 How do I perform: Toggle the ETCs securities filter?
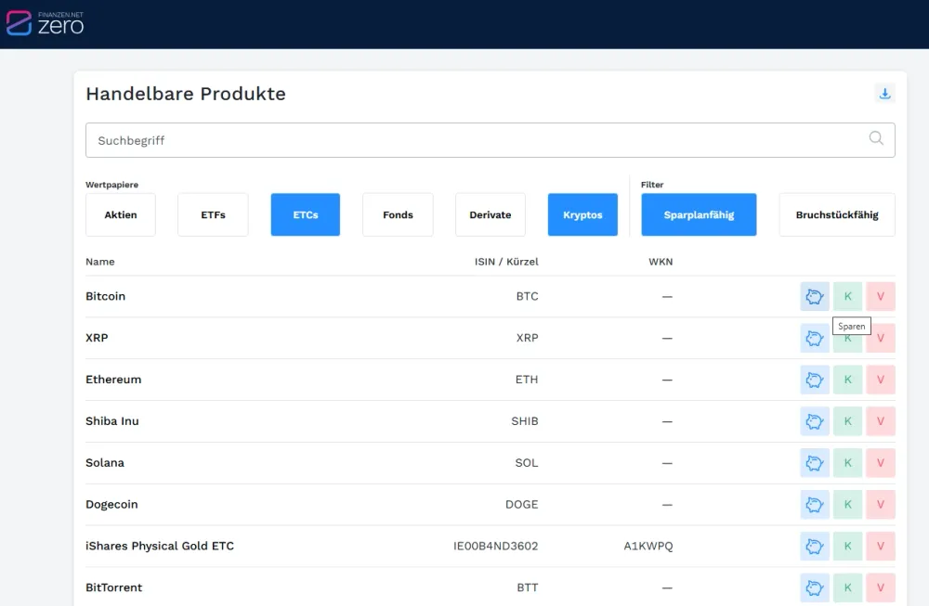pos(305,214)
